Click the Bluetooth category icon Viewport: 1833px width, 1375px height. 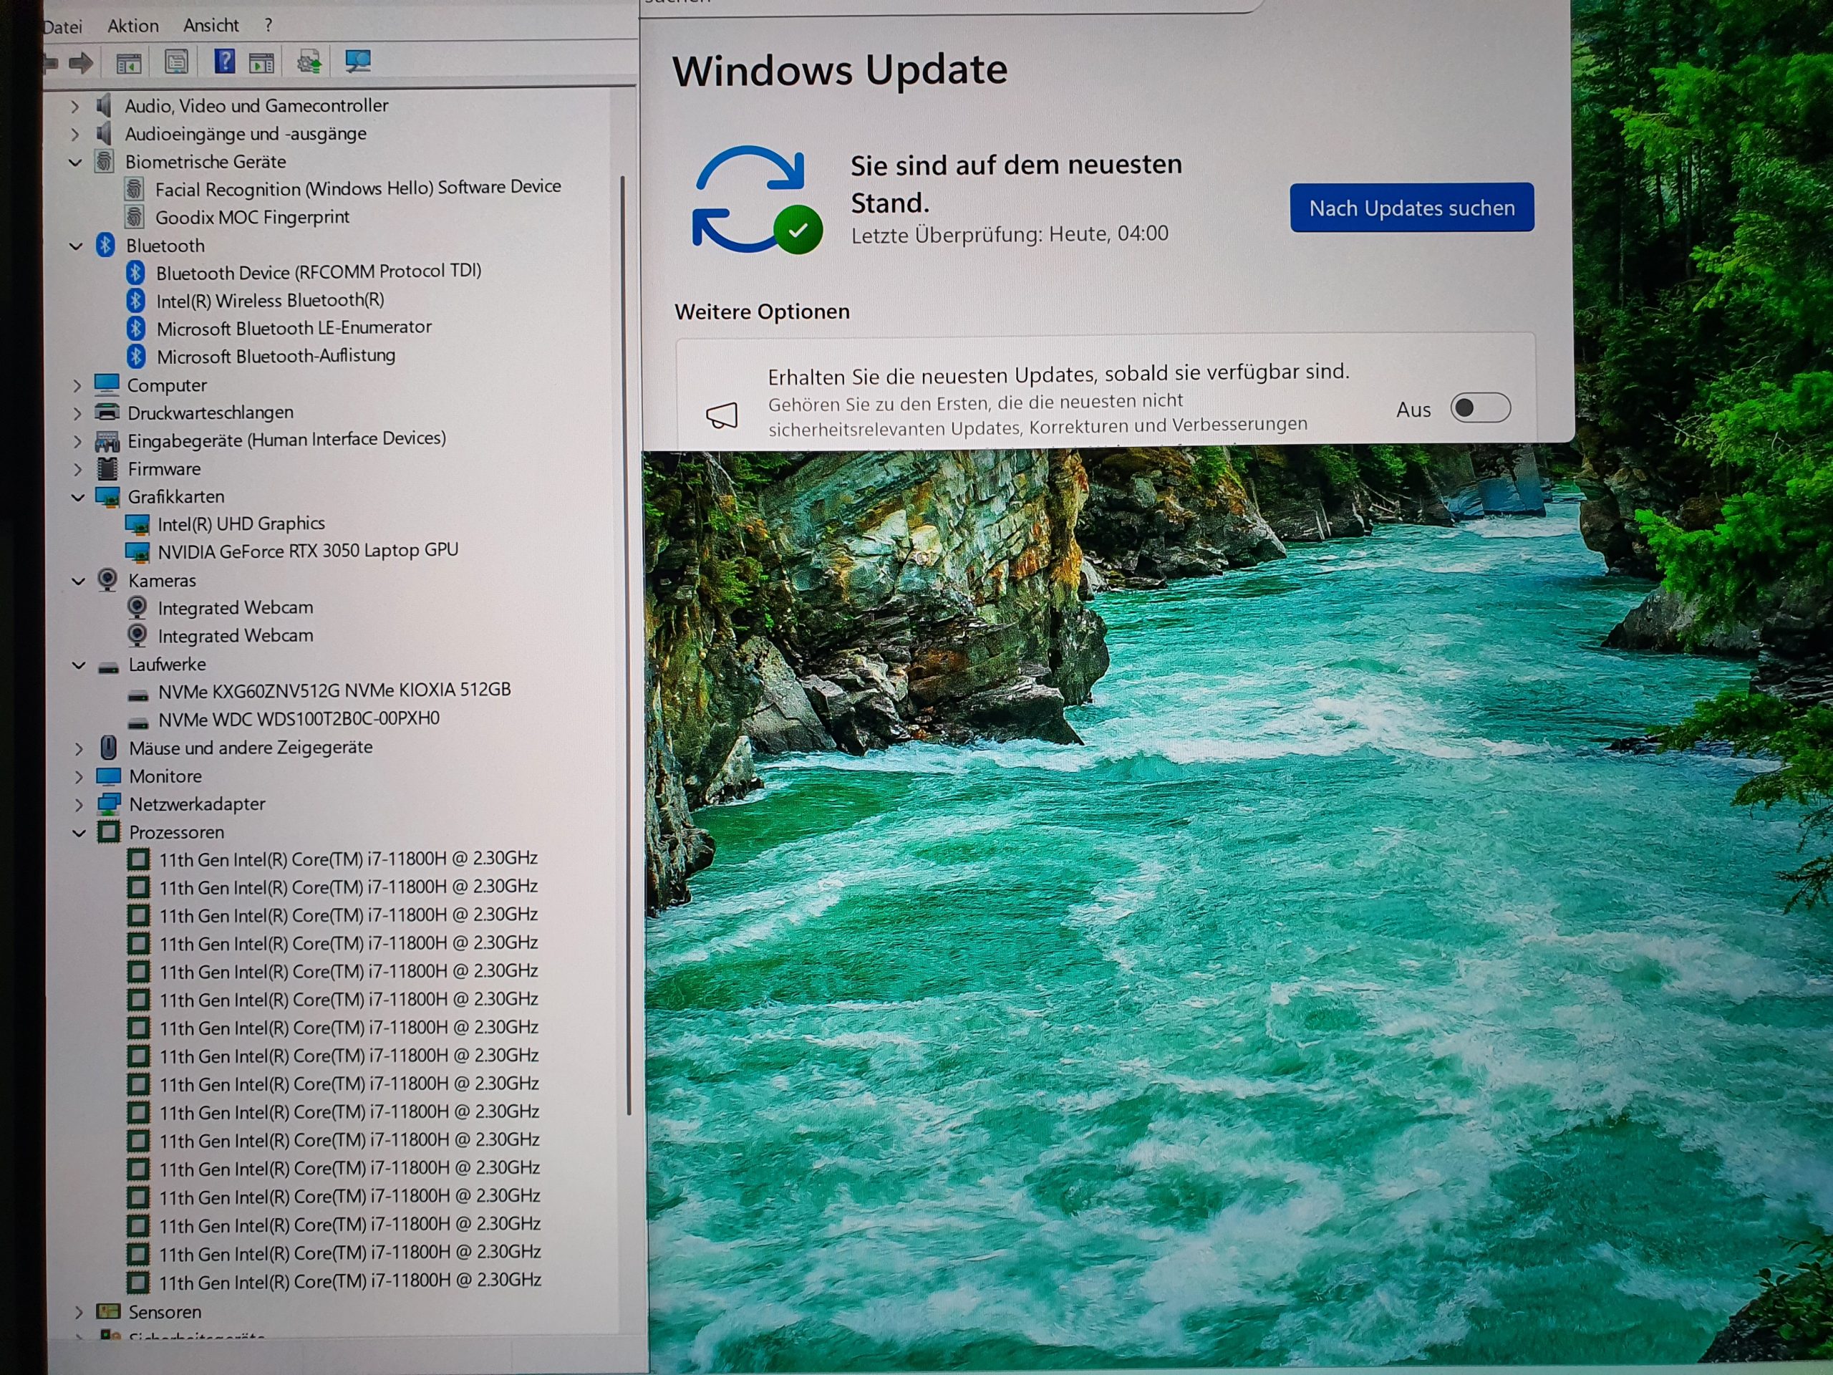pyautogui.click(x=105, y=246)
